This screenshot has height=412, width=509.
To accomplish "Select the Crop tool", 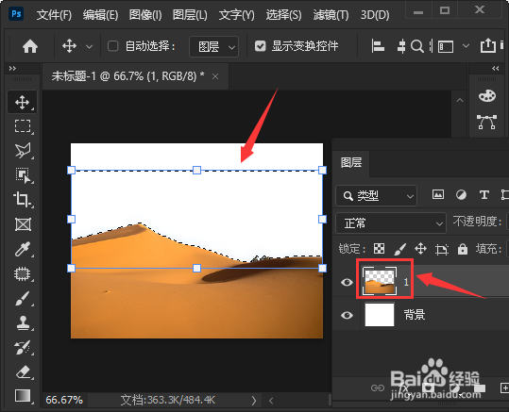I will [x=22, y=199].
